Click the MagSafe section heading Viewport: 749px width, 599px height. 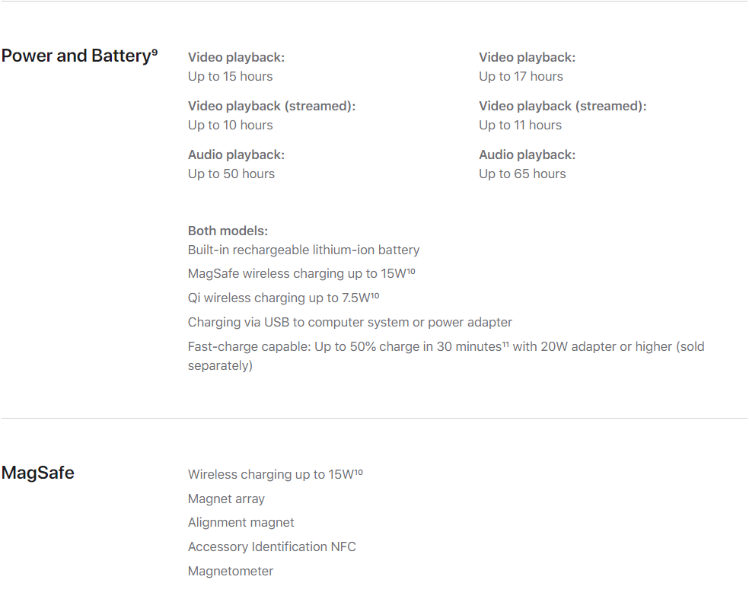38,473
